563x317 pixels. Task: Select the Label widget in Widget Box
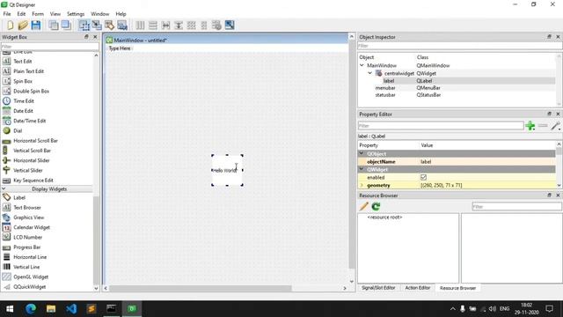19,197
